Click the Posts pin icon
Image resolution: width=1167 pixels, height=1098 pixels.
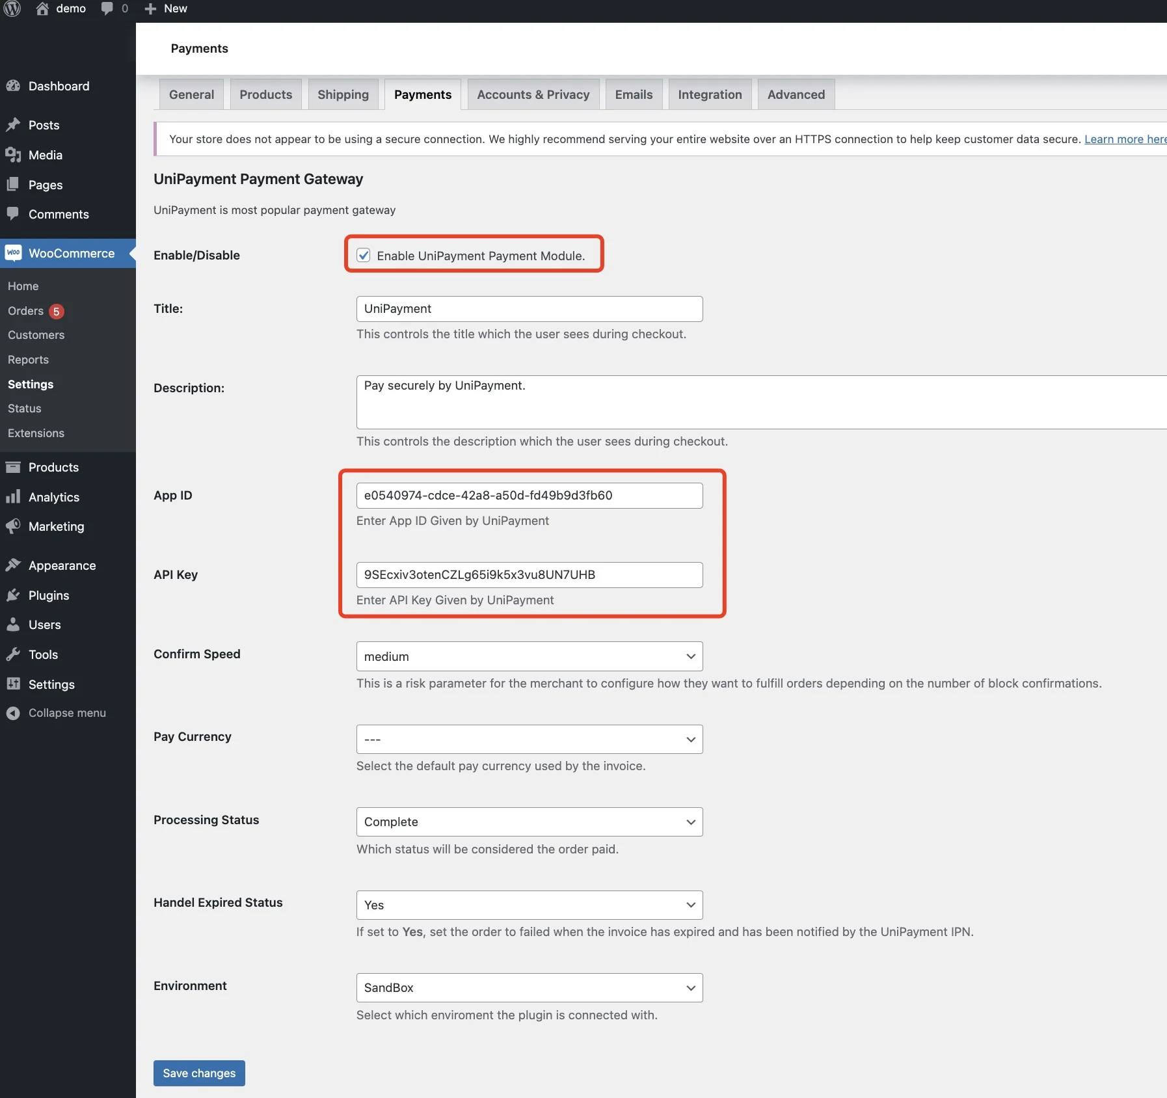click(x=13, y=125)
